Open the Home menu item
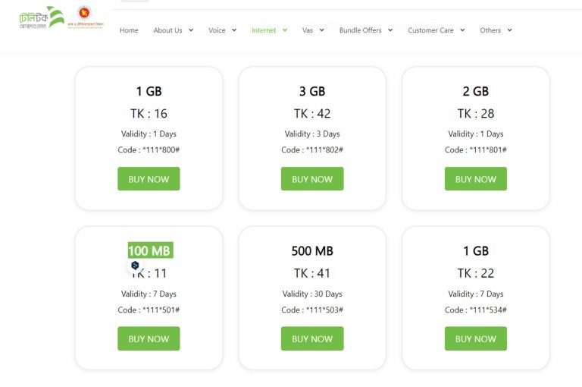Viewport: 582px width, 387px height. 129,30
